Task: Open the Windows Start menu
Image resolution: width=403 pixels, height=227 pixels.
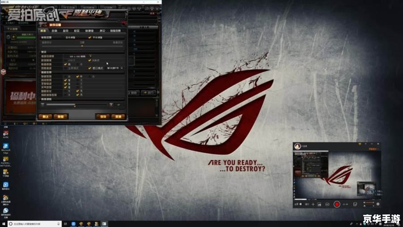Action: click(3, 224)
